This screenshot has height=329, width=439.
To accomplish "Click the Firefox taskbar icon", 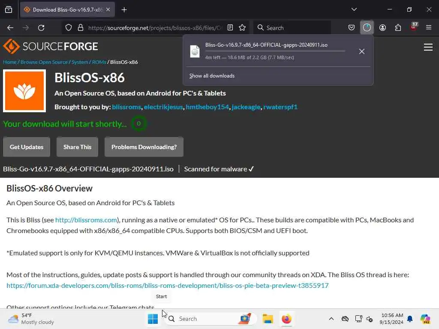I will pos(286,319).
